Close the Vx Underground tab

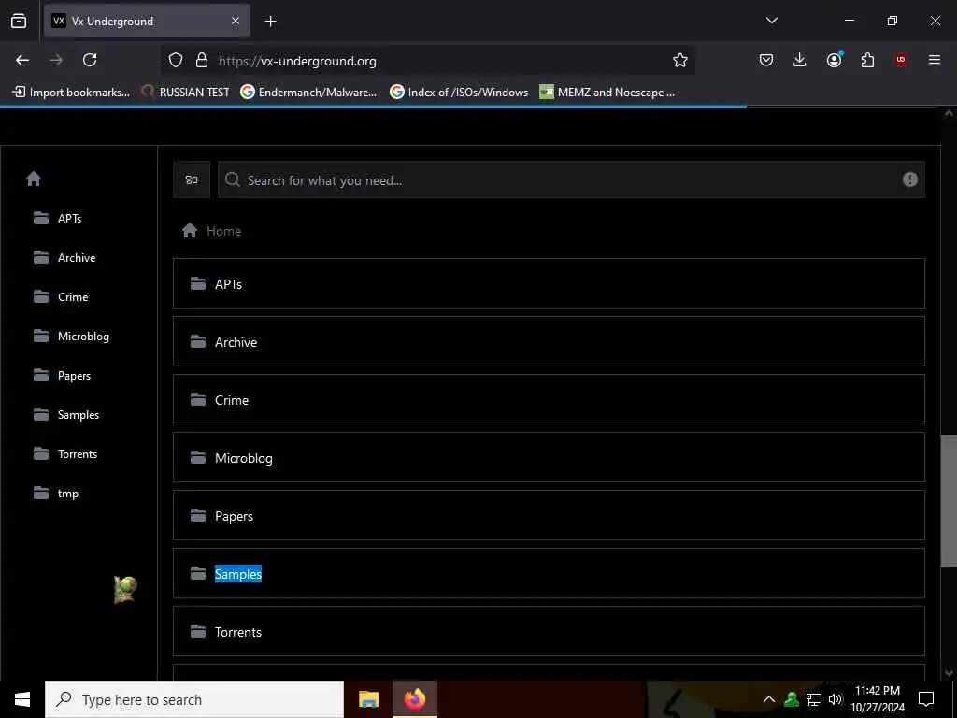(x=236, y=21)
